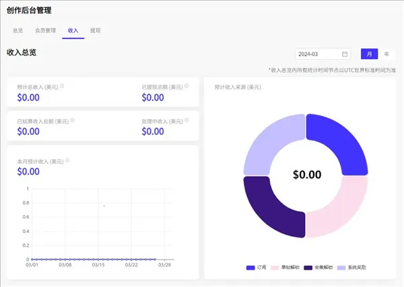Screen dimensions: 404x287
Task: Switch income view to 年 (year)
Action: point(386,54)
